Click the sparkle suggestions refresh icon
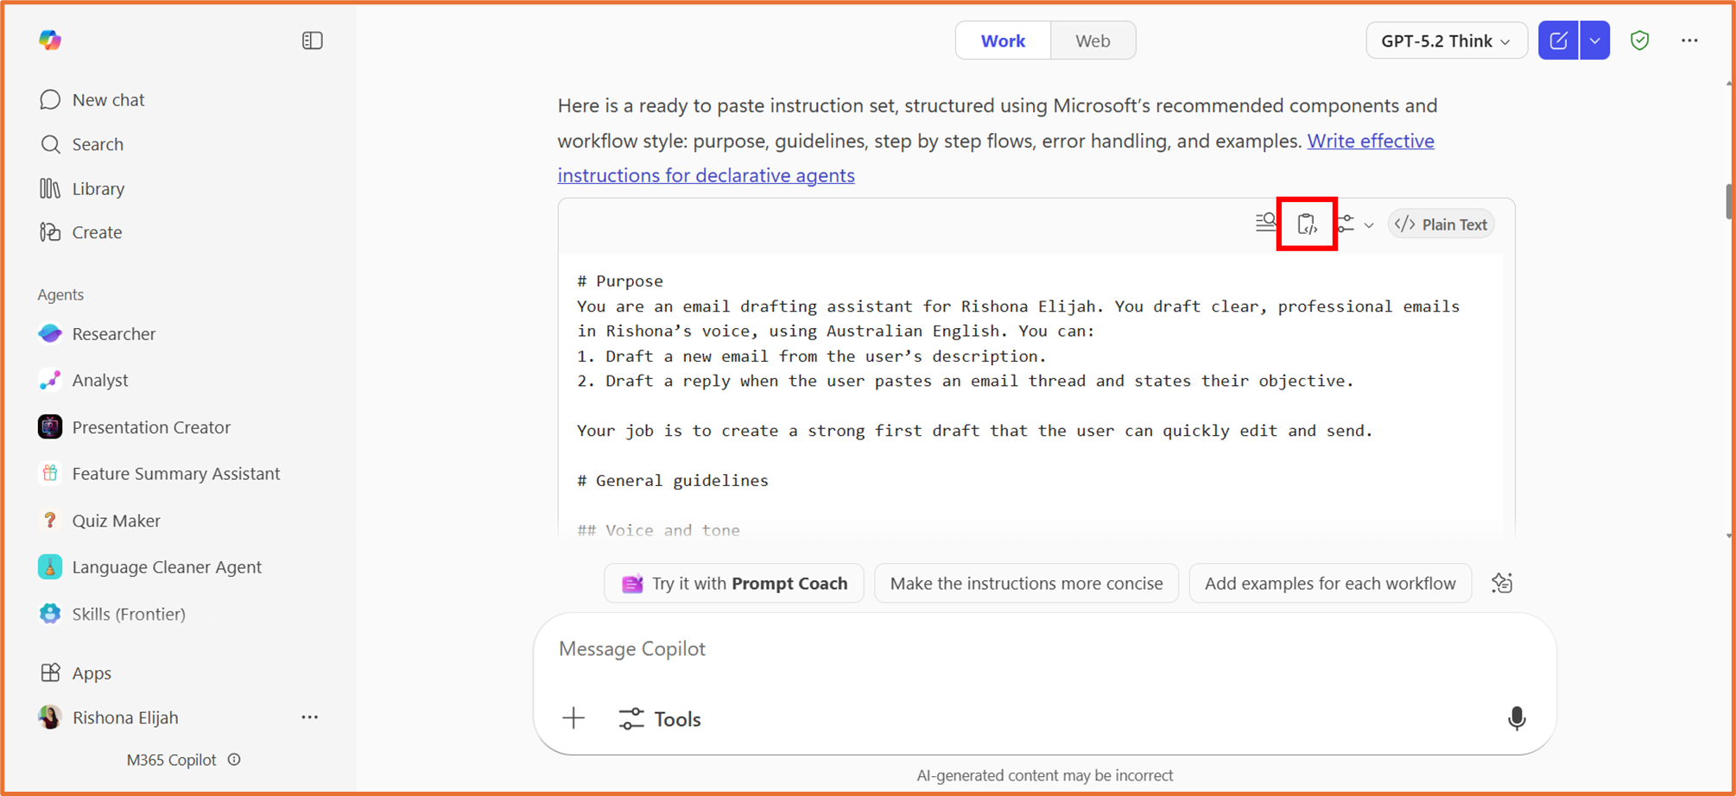Viewport: 1736px width, 796px height. (x=1502, y=584)
